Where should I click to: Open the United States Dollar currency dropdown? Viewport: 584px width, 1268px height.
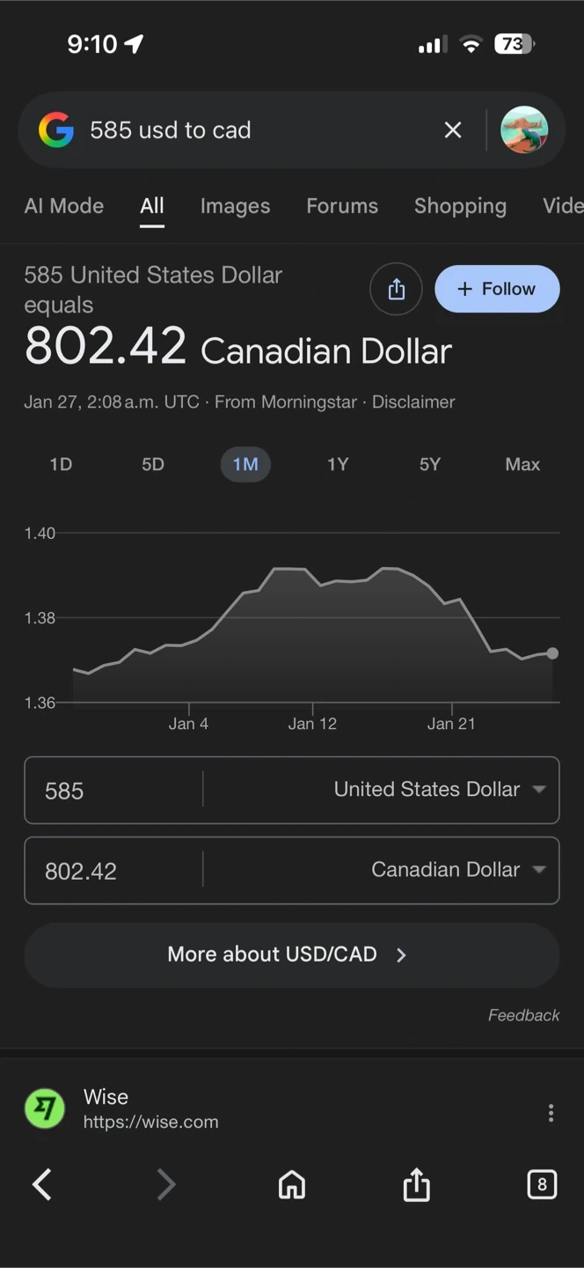(440, 790)
